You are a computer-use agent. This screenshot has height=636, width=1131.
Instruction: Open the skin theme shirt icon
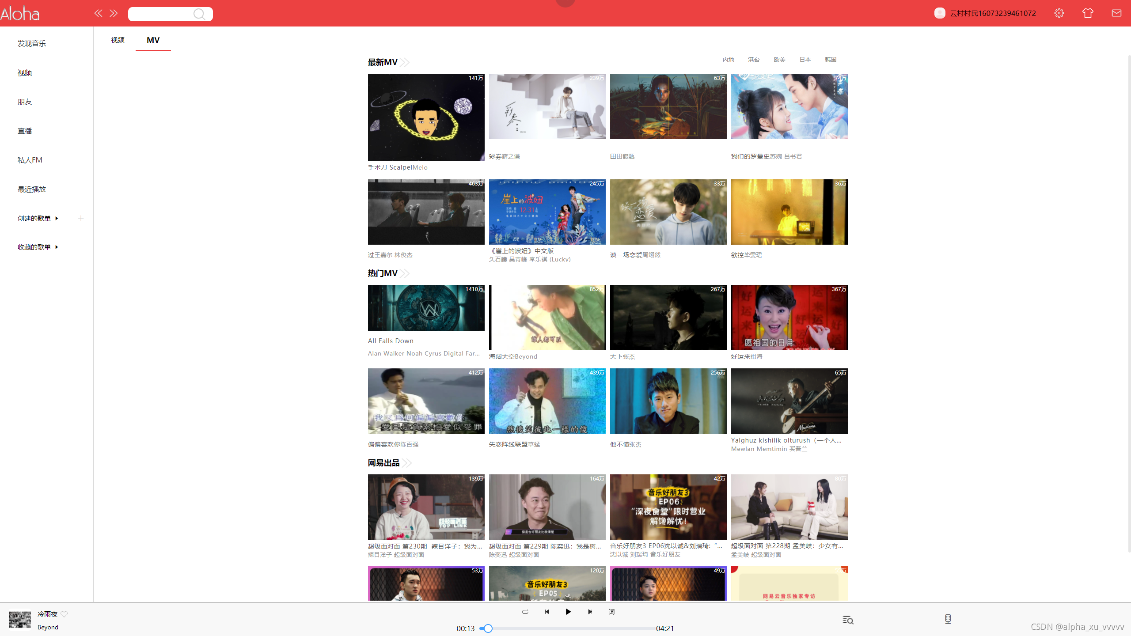click(x=1088, y=13)
